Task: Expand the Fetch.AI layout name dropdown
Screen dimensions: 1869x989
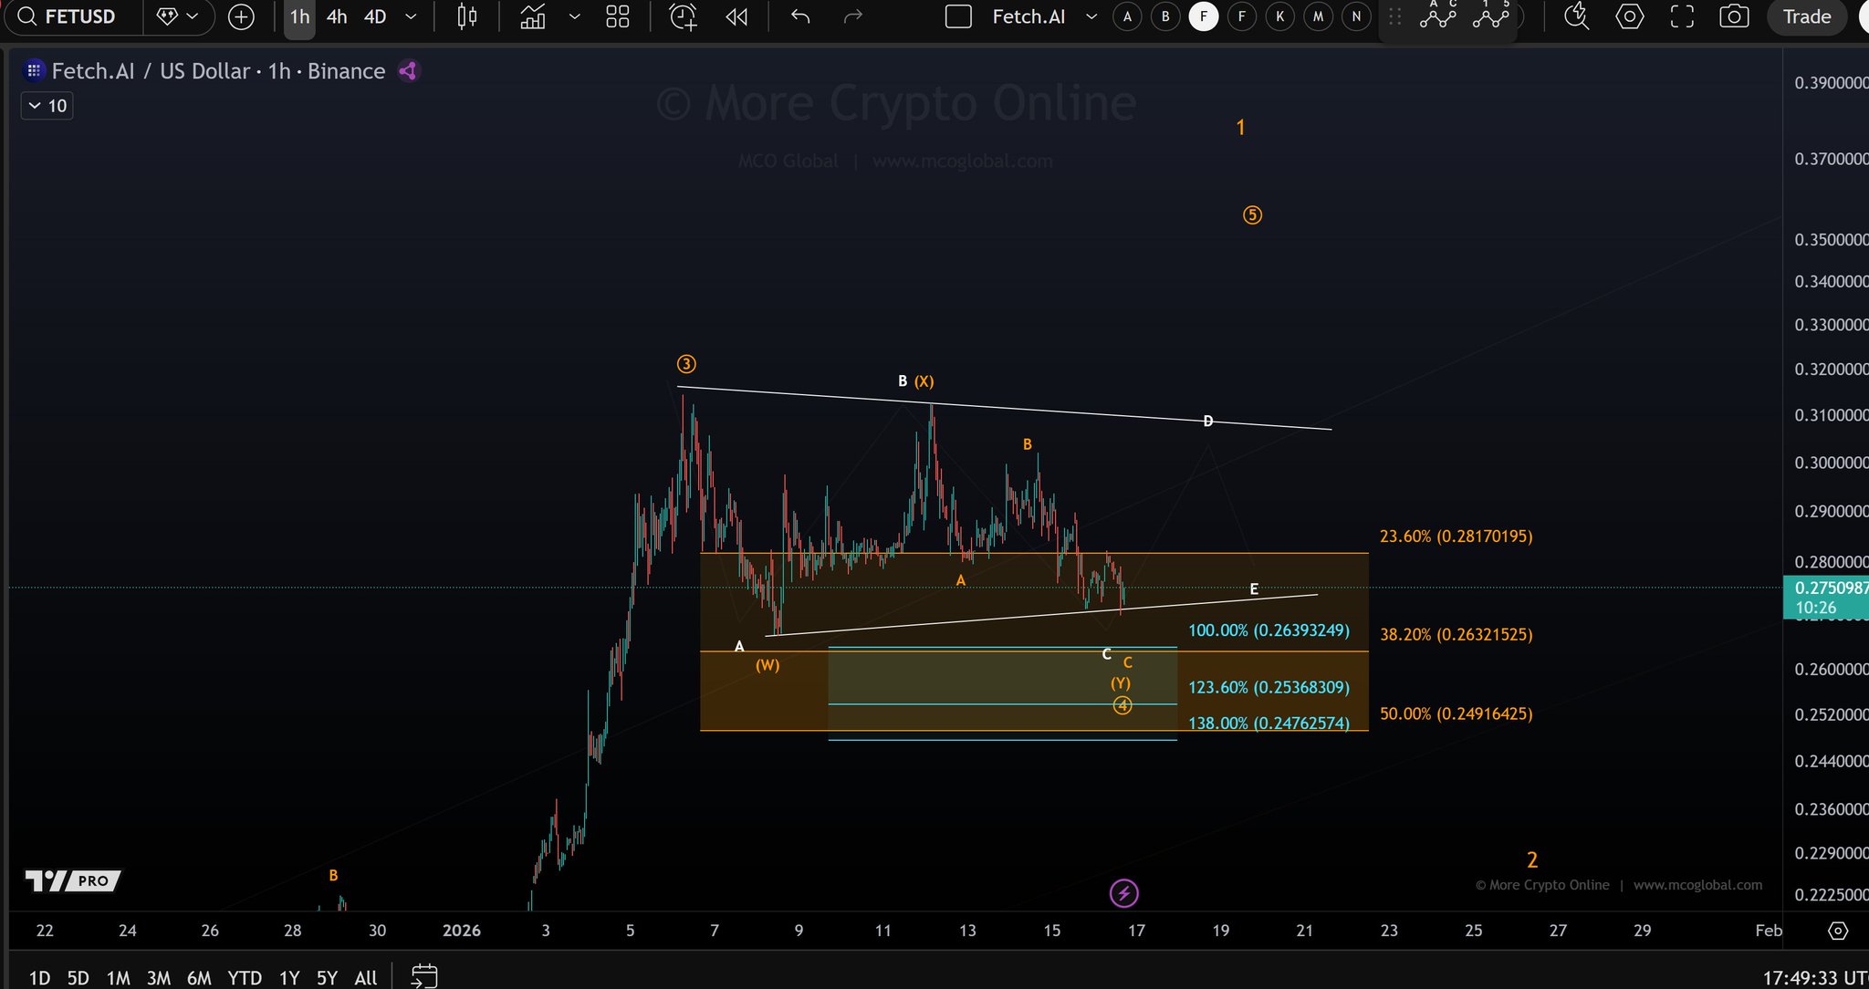Action: (x=1091, y=16)
